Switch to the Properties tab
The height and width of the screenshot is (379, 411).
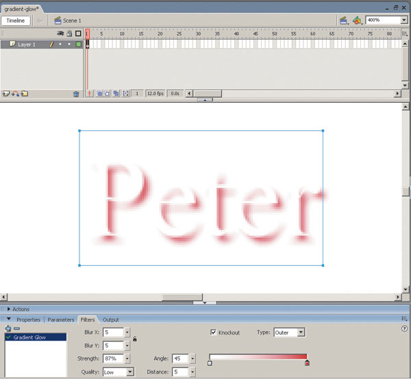(x=29, y=319)
